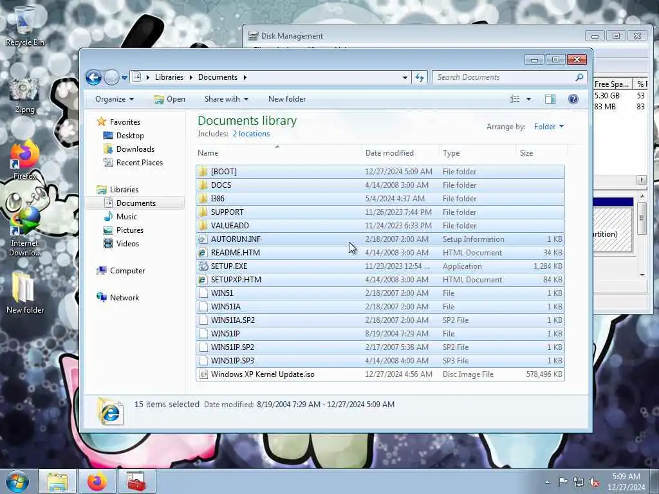Select the SETUPXP.HTM file icon
This screenshot has height=494, width=659.
tap(203, 280)
